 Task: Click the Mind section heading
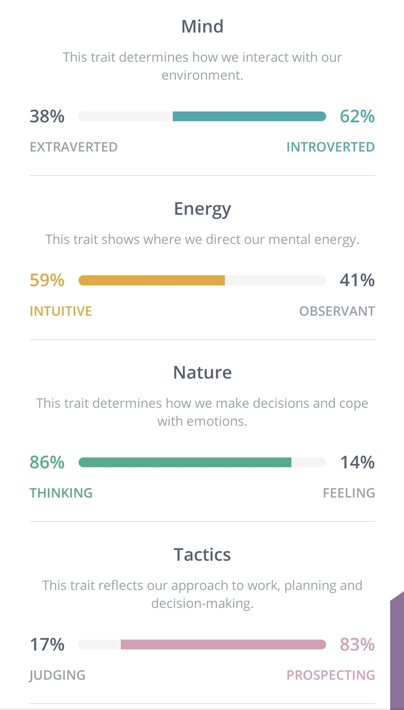click(202, 27)
